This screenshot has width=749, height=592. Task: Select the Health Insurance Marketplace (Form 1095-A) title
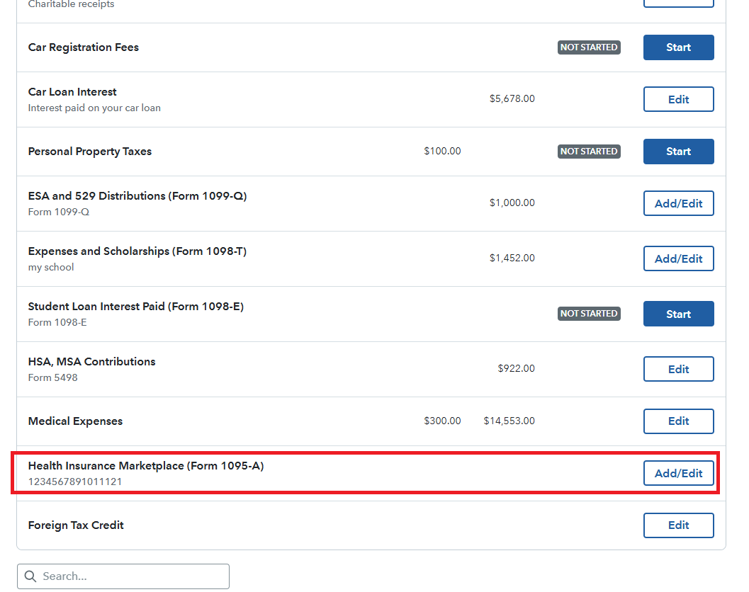pyautogui.click(x=146, y=466)
